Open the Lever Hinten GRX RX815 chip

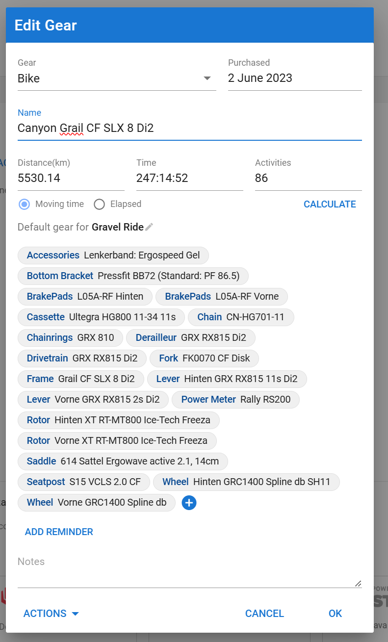tap(227, 379)
